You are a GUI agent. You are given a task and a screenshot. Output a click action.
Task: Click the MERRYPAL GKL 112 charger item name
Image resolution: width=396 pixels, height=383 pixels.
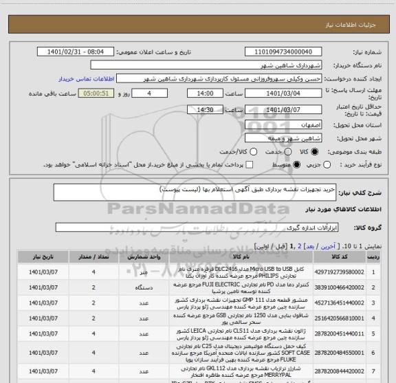click(x=241, y=371)
